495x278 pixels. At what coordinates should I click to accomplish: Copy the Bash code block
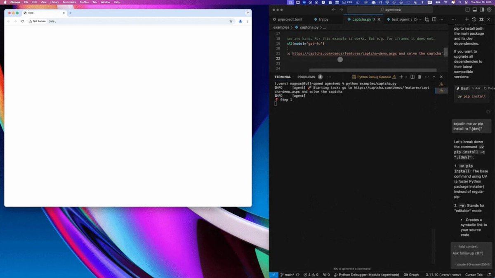point(490,88)
